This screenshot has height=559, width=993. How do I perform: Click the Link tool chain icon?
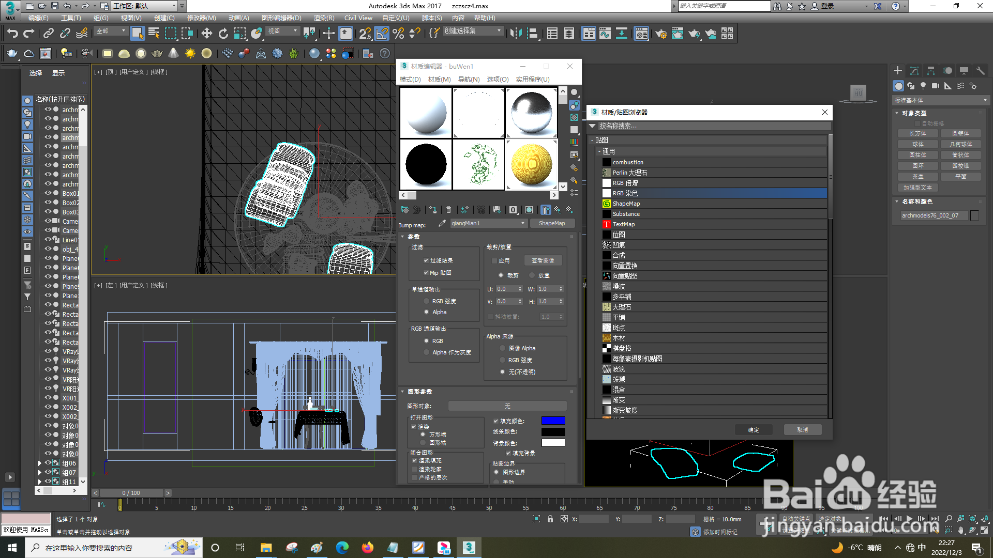(49, 34)
